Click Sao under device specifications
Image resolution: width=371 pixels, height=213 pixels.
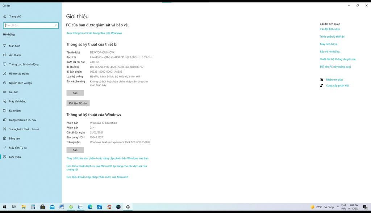75,93
